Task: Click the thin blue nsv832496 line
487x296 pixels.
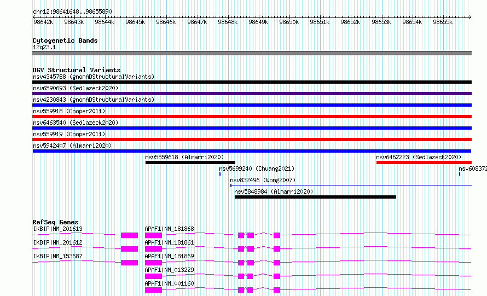Action: (x=351, y=185)
